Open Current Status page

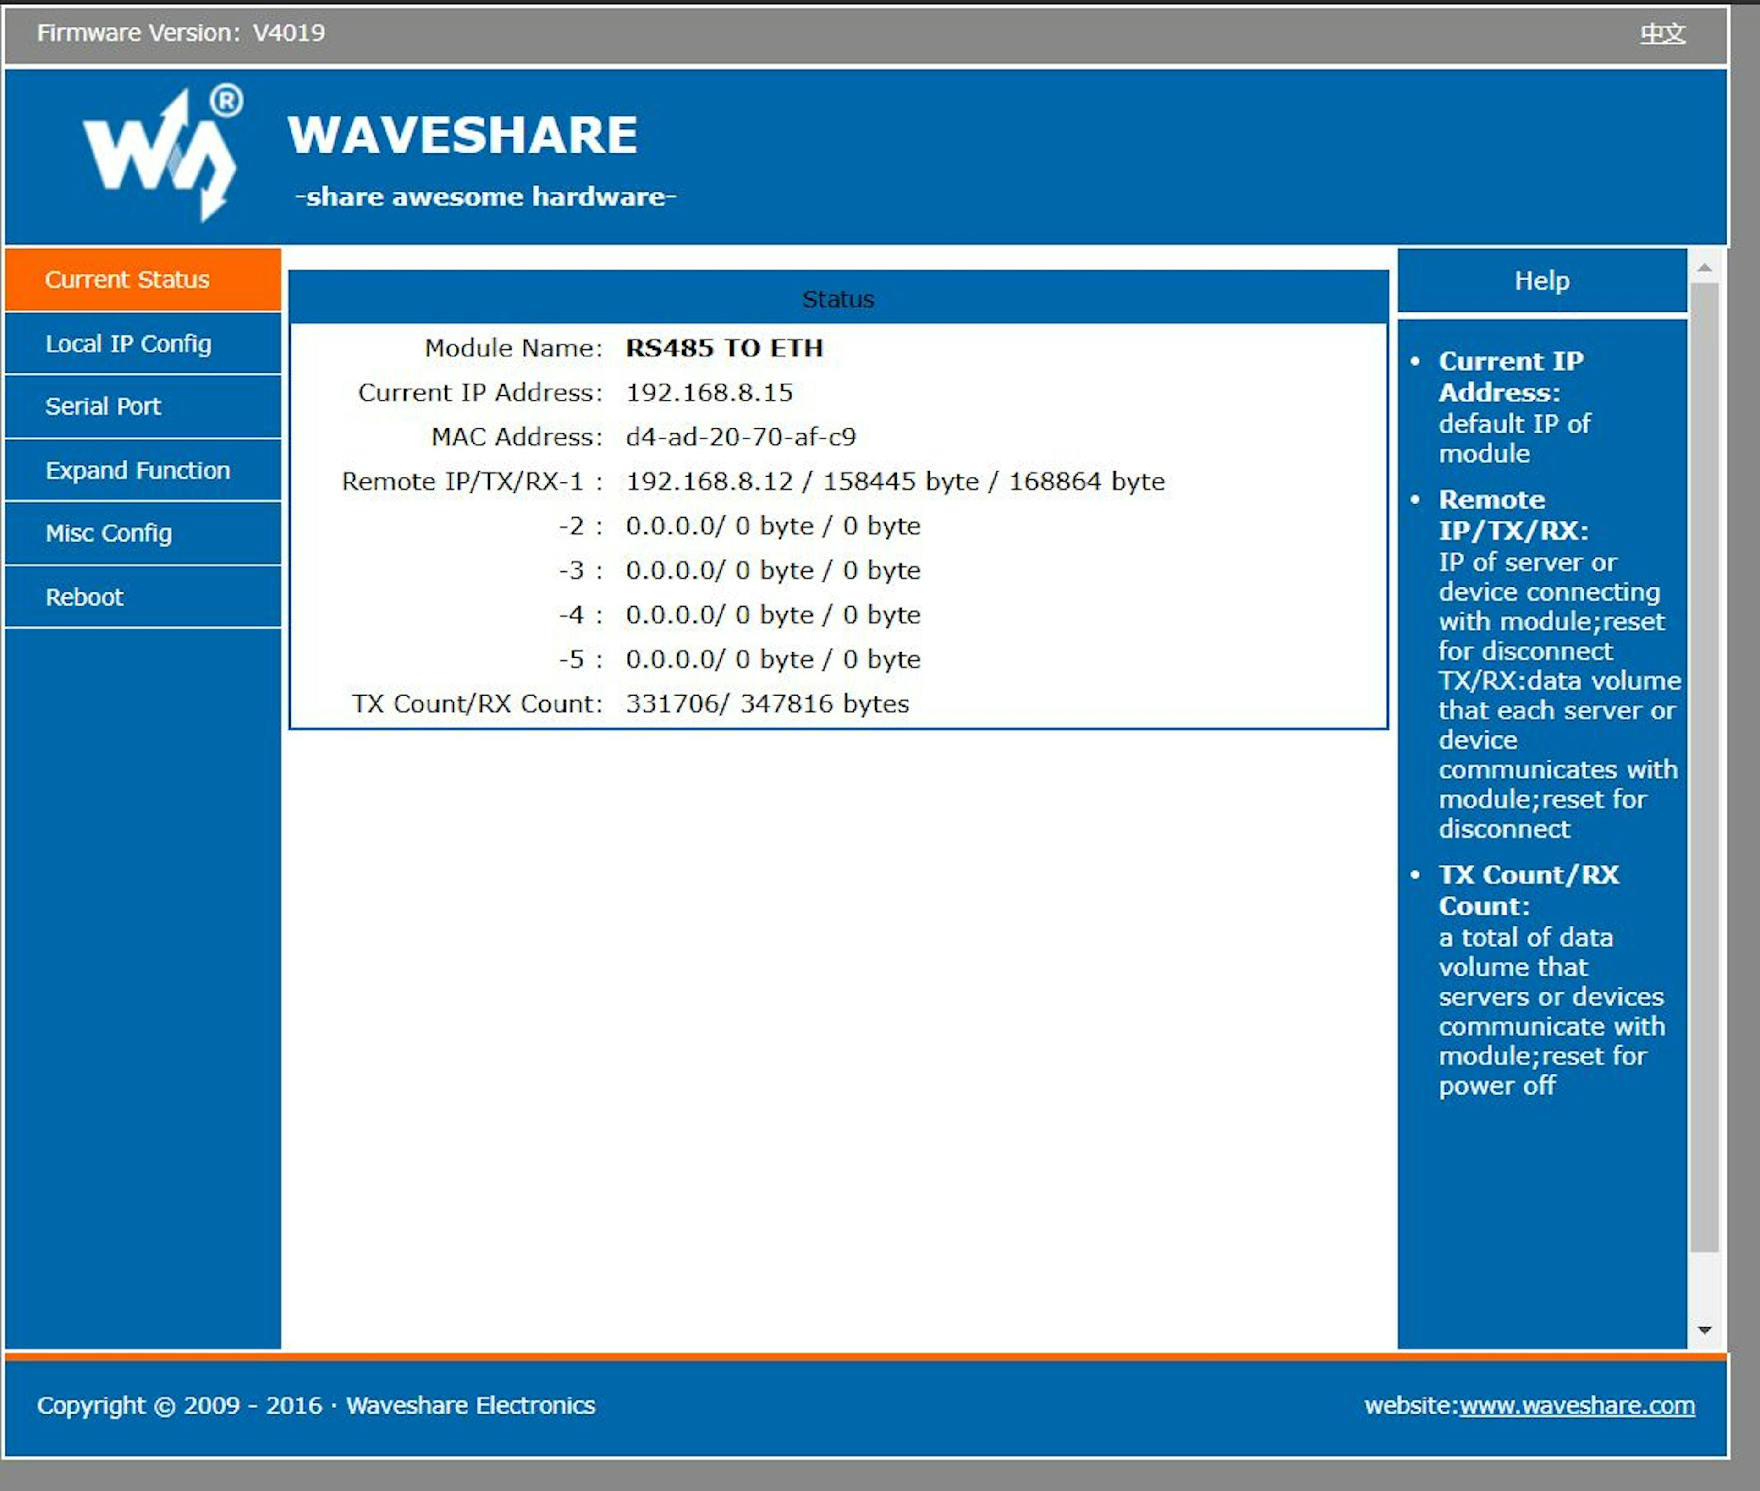(x=127, y=280)
